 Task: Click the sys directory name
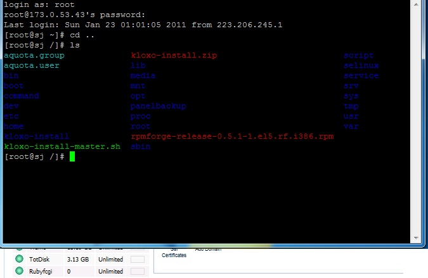[x=351, y=96]
